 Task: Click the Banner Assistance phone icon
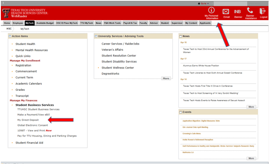[250, 10]
